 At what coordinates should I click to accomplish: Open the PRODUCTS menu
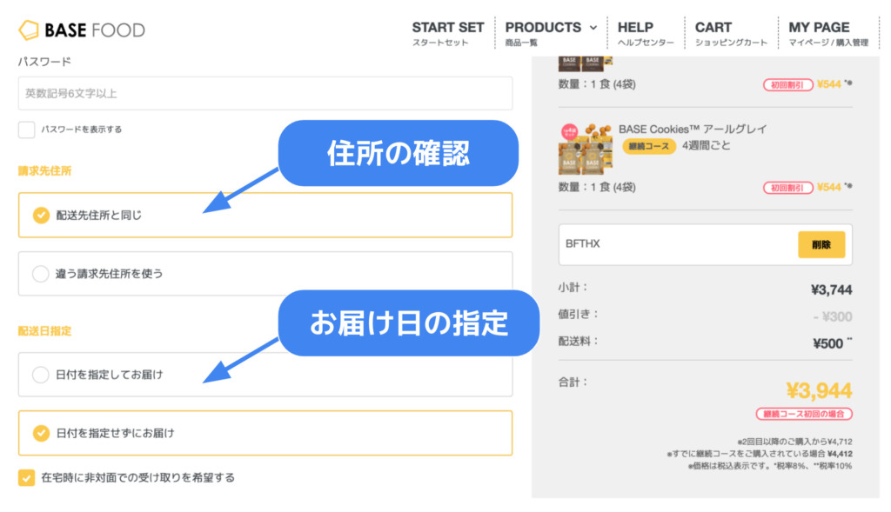pyautogui.click(x=543, y=34)
